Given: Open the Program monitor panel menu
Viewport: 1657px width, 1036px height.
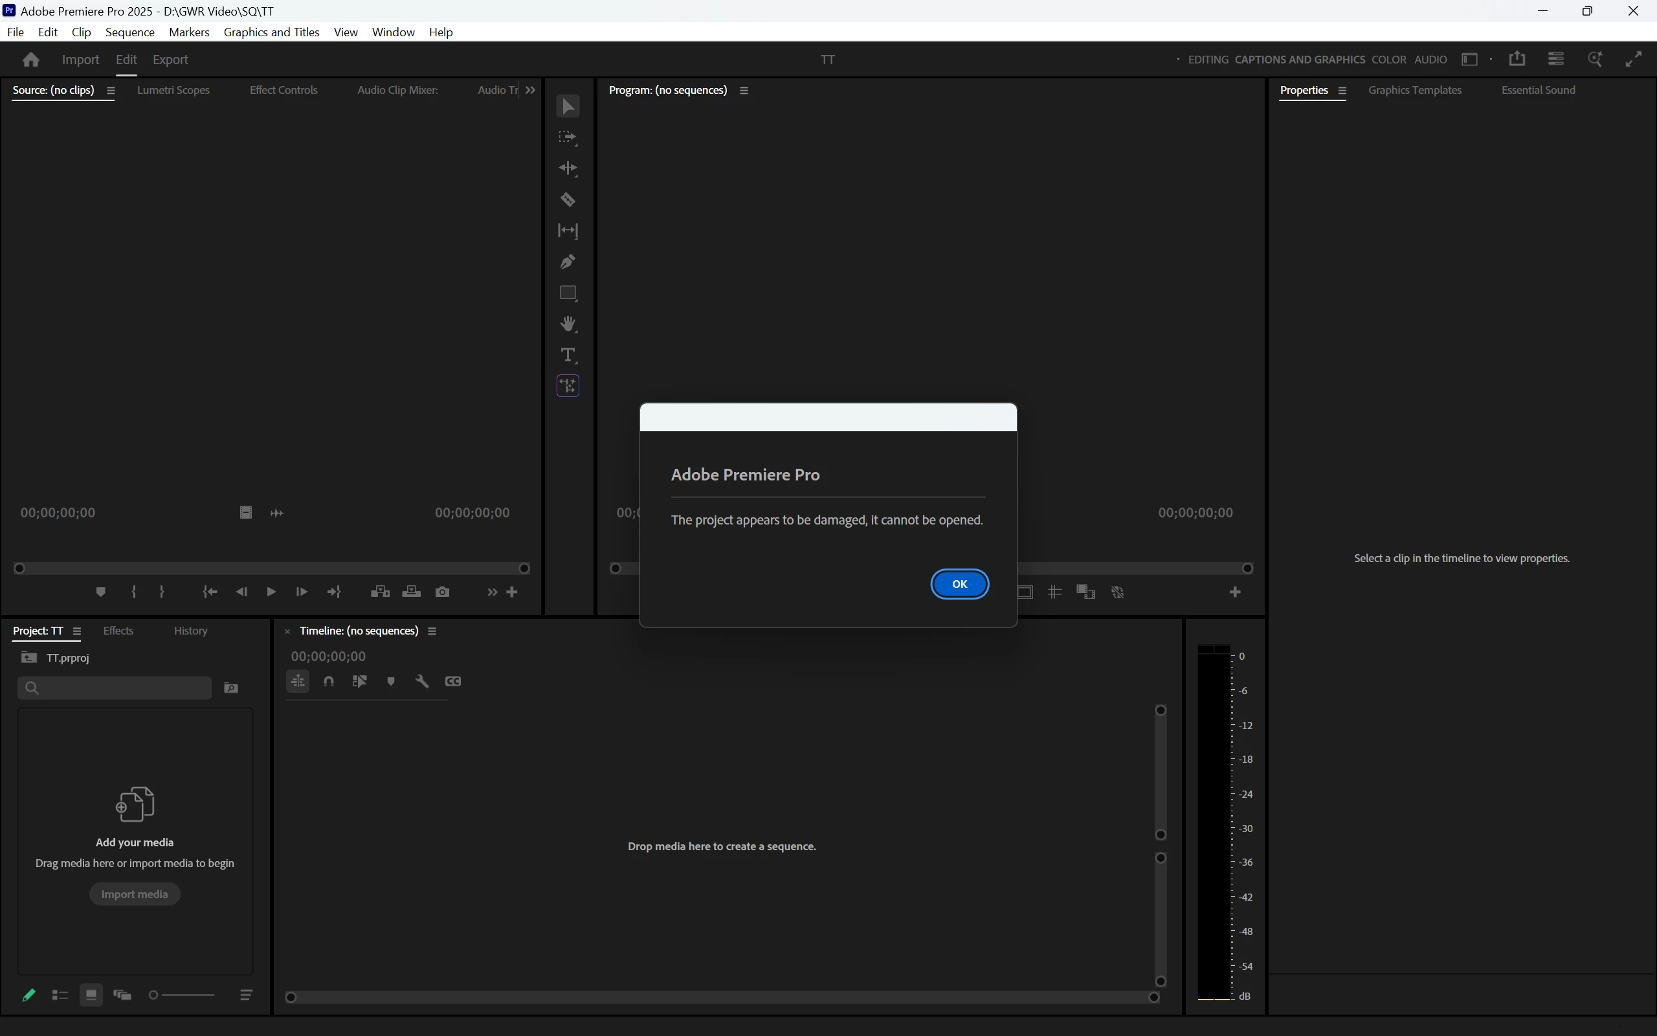Looking at the screenshot, I should pos(744,91).
